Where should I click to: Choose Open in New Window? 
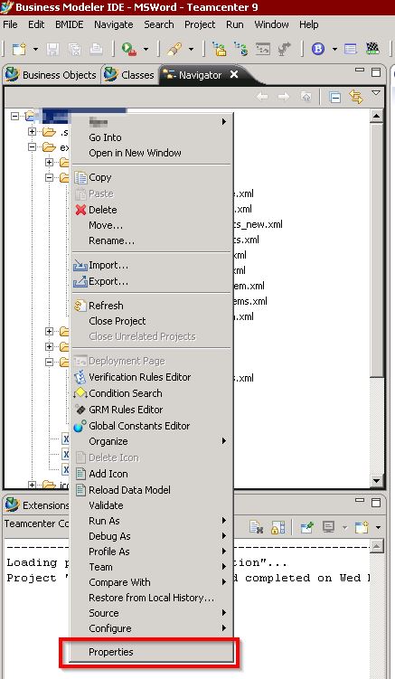tap(151, 153)
